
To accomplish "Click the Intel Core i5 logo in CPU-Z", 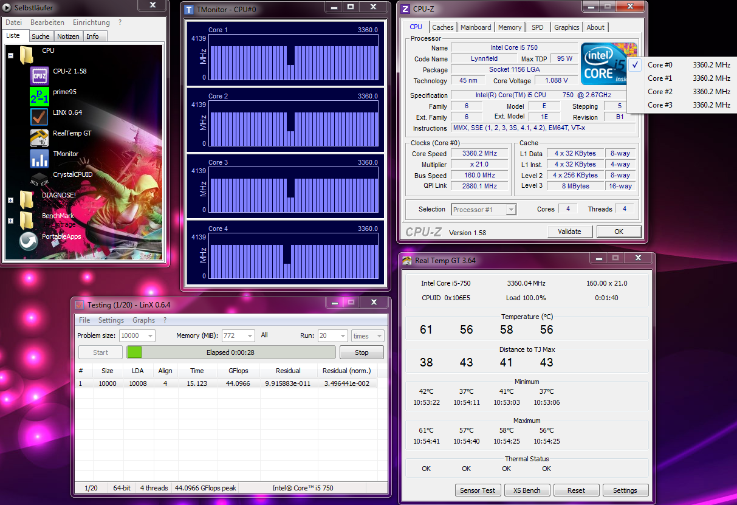I will [x=609, y=64].
